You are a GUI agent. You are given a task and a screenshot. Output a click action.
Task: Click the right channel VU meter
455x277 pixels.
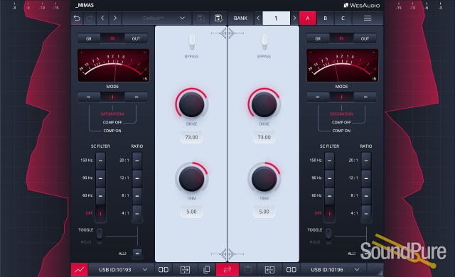343,65
